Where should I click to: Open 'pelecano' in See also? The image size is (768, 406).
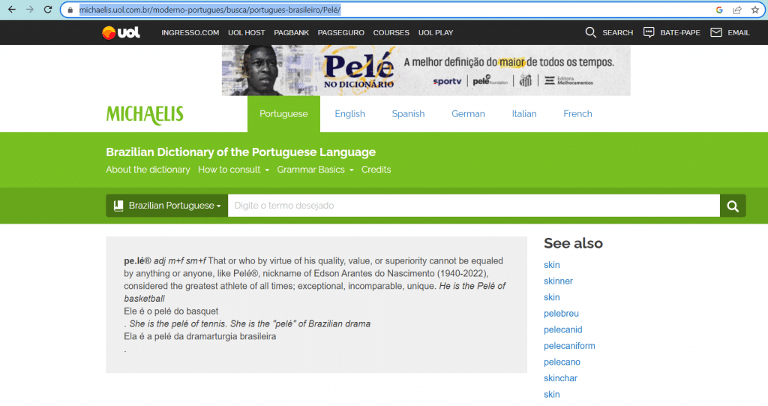click(562, 362)
